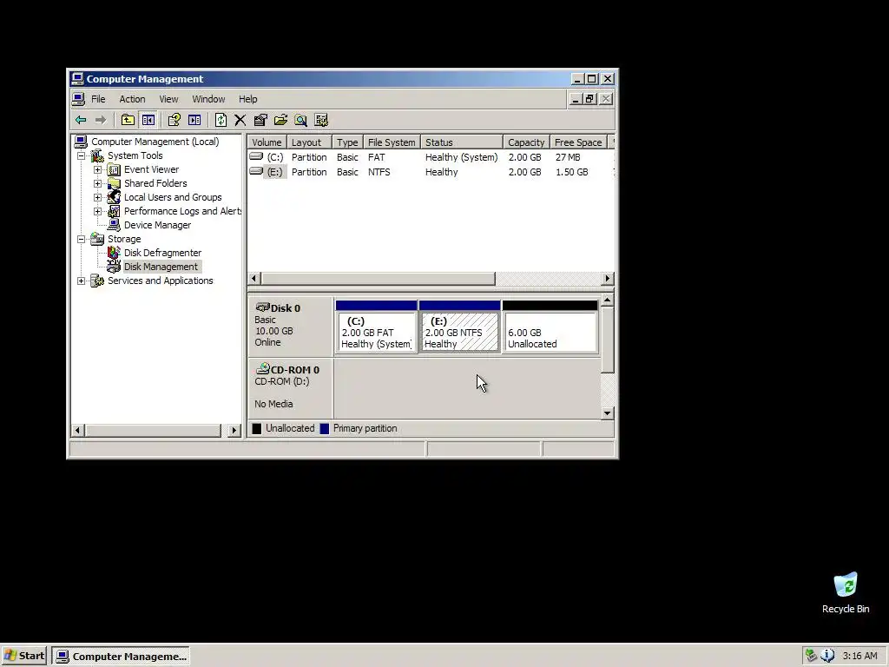Click the (C:) drive icon in list
The width and height of the screenshot is (889, 667).
point(256,156)
